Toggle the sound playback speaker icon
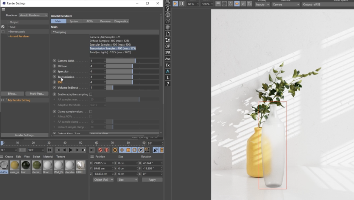The image size is (354, 200). click(x=155, y=150)
